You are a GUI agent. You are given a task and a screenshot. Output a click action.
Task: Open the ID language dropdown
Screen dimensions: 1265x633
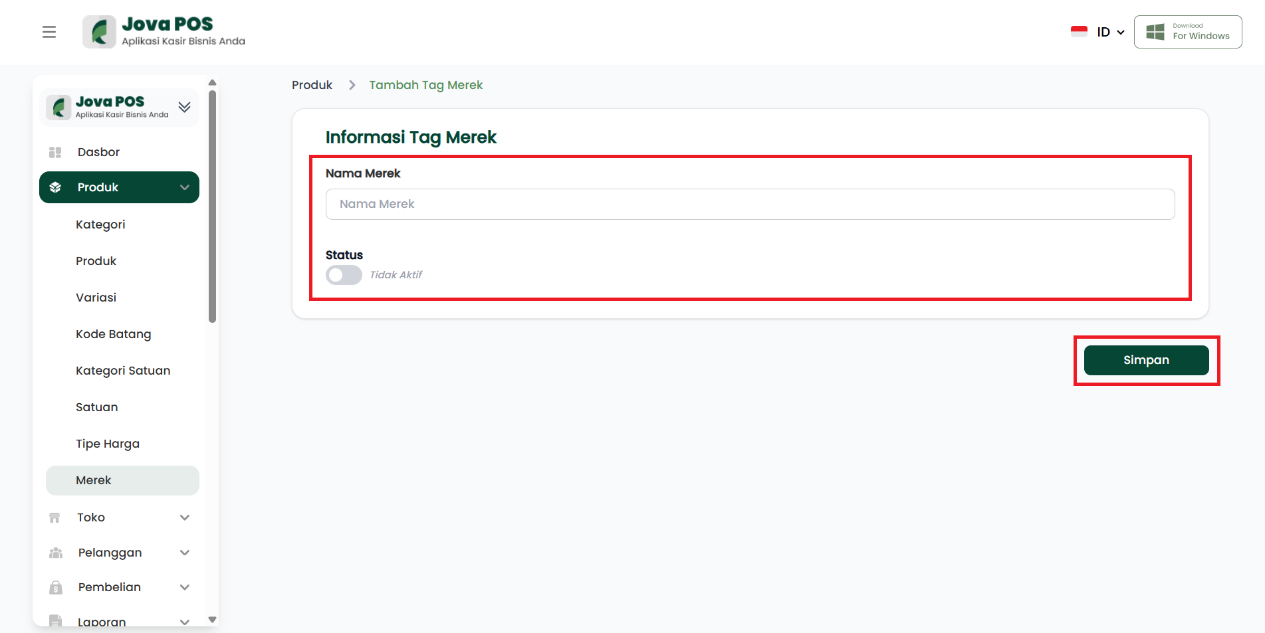(1110, 32)
